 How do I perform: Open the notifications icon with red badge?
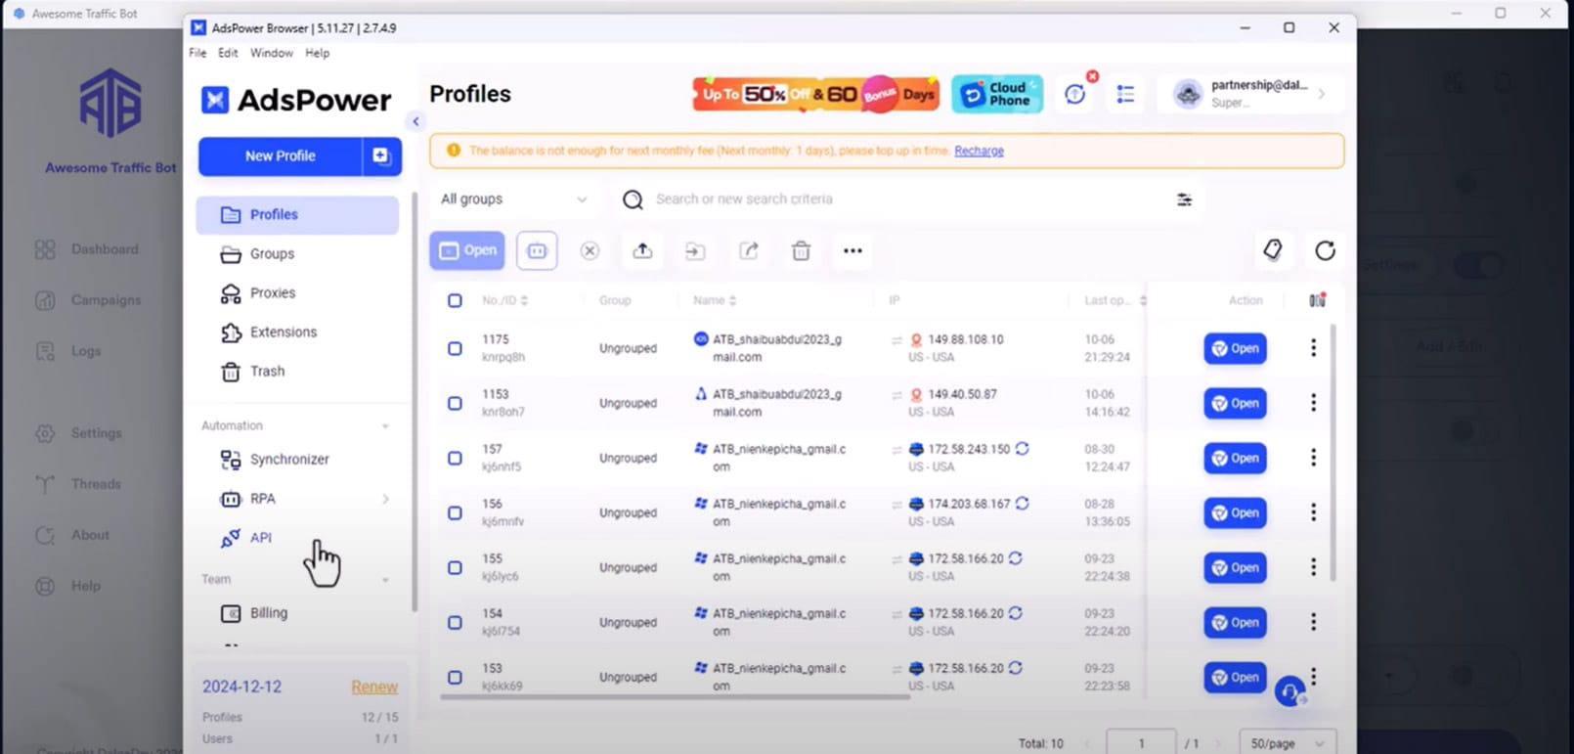(x=1075, y=94)
